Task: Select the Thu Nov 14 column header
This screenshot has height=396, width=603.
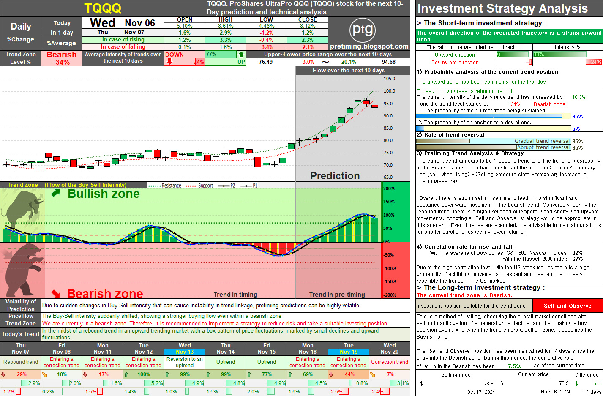Action: point(226,349)
